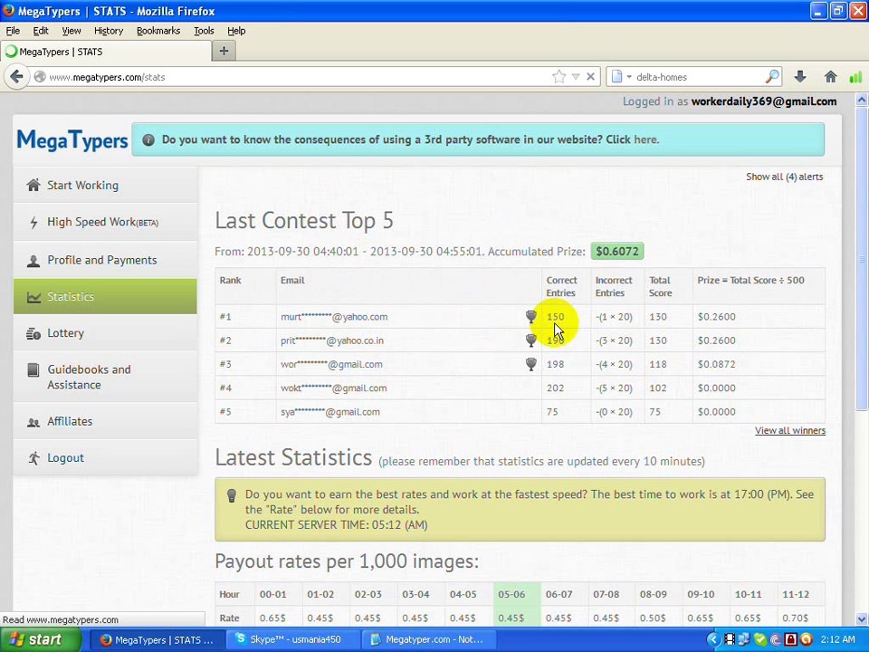Bookmark this page with the star icon

point(559,76)
